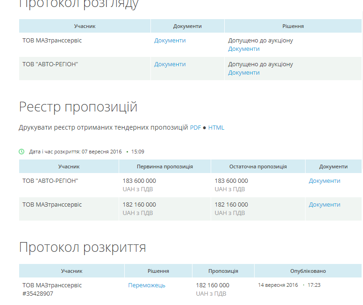Image resolution: width=363 pixels, height=305 pixels.
Task: Click Учасник header in review protocol table
Action: 85,26
